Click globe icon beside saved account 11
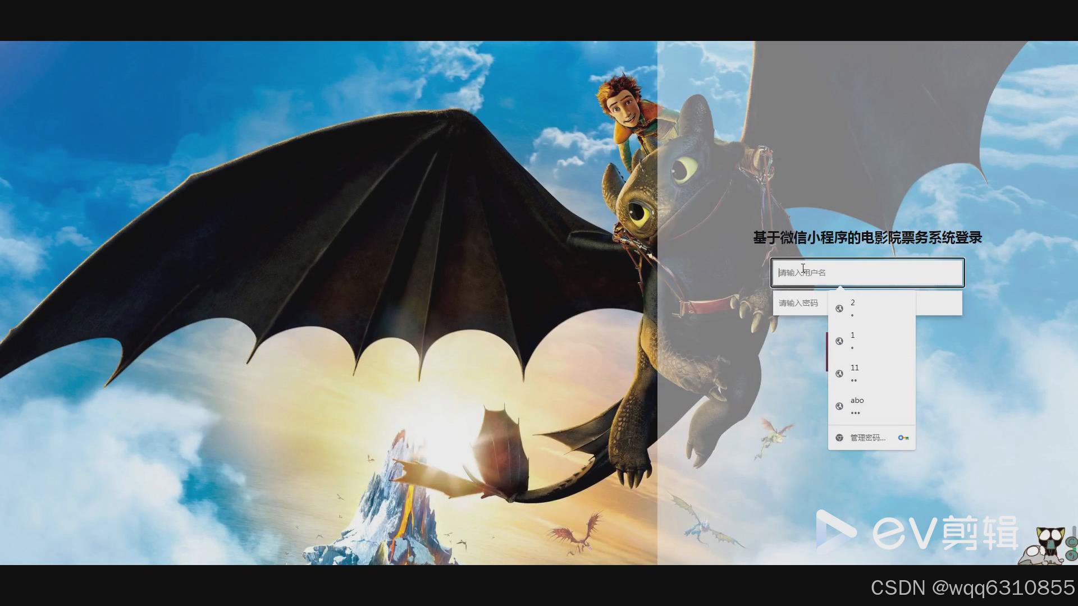 click(839, 374)
